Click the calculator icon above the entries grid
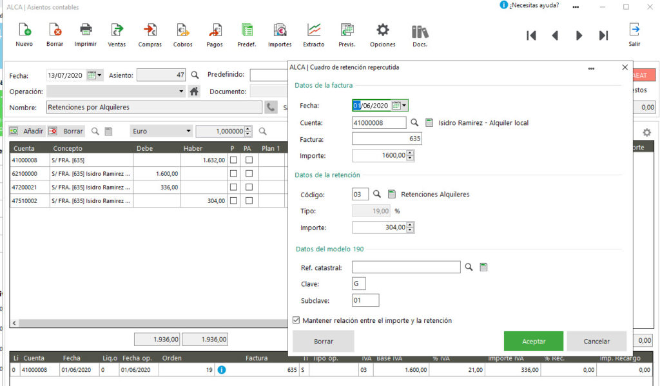 click(108, 131)
